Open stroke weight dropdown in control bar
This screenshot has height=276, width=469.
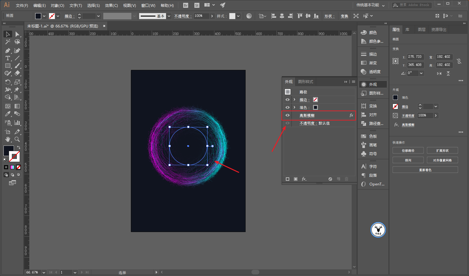(x=99, y=16)
